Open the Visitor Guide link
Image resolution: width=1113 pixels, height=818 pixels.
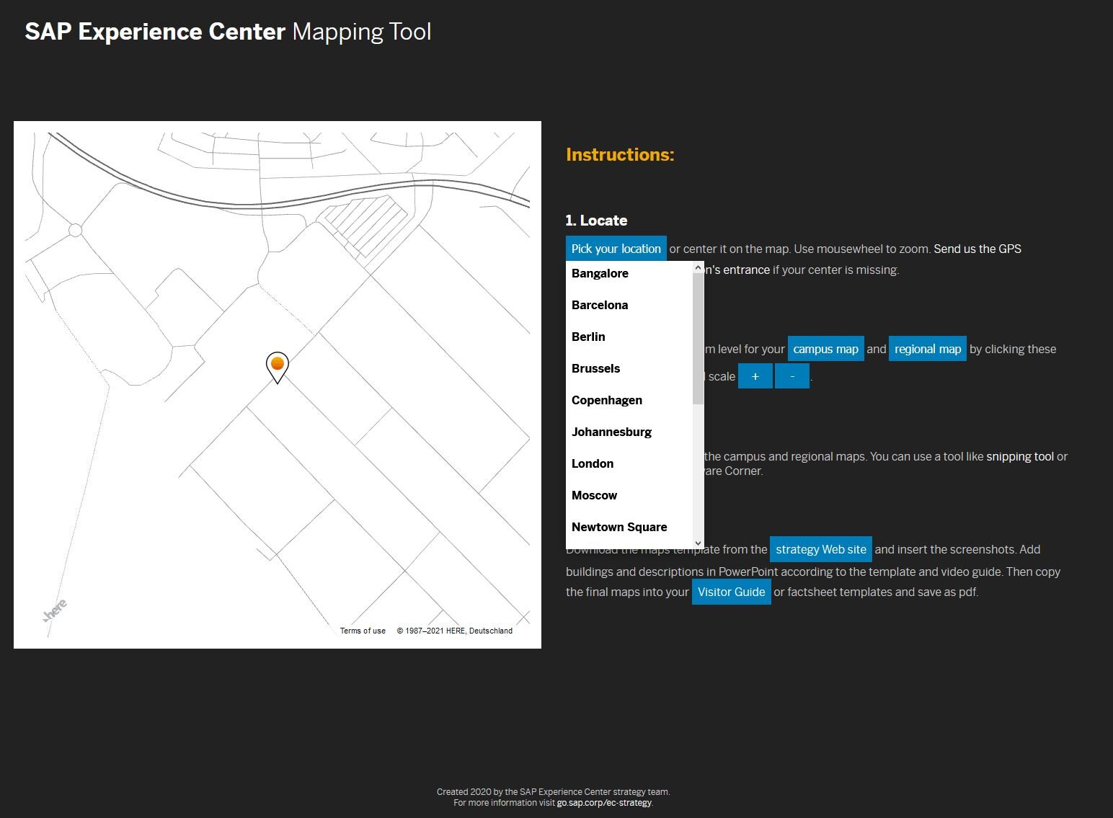click(731, 592)
